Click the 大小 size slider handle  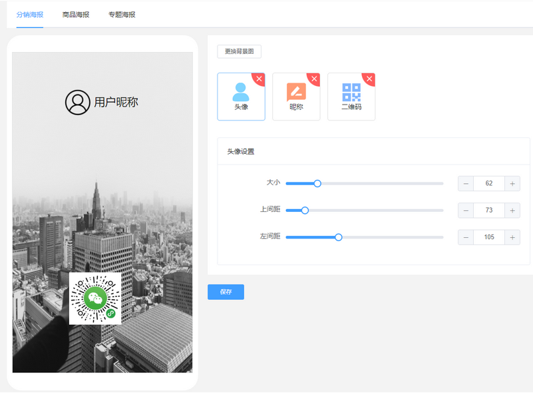coord(317,183)
